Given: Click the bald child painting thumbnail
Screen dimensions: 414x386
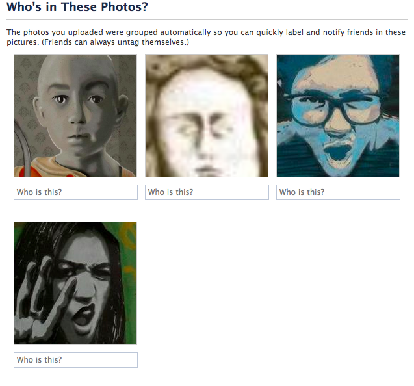Looking at the screenshot, I should tap(75, 115).
